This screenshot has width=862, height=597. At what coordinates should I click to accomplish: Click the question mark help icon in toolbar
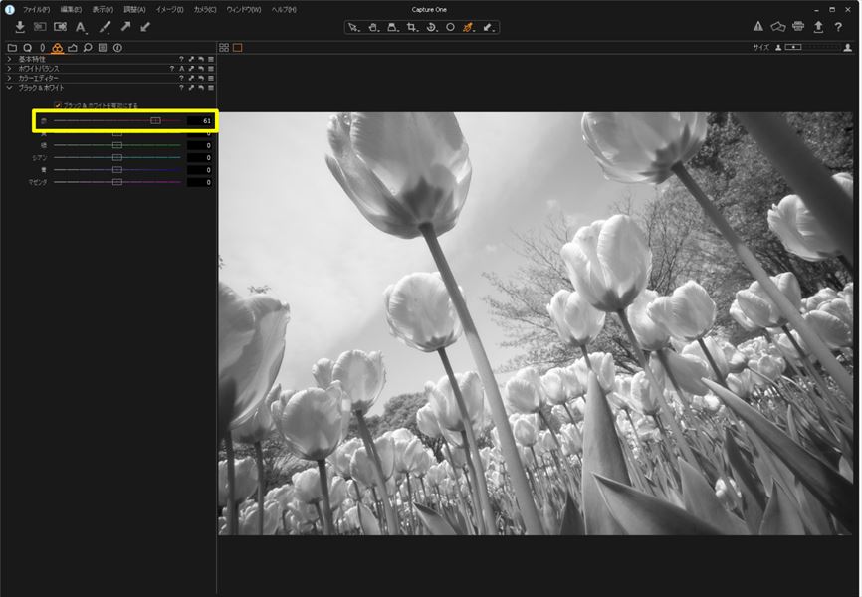[x=838, y=27]
